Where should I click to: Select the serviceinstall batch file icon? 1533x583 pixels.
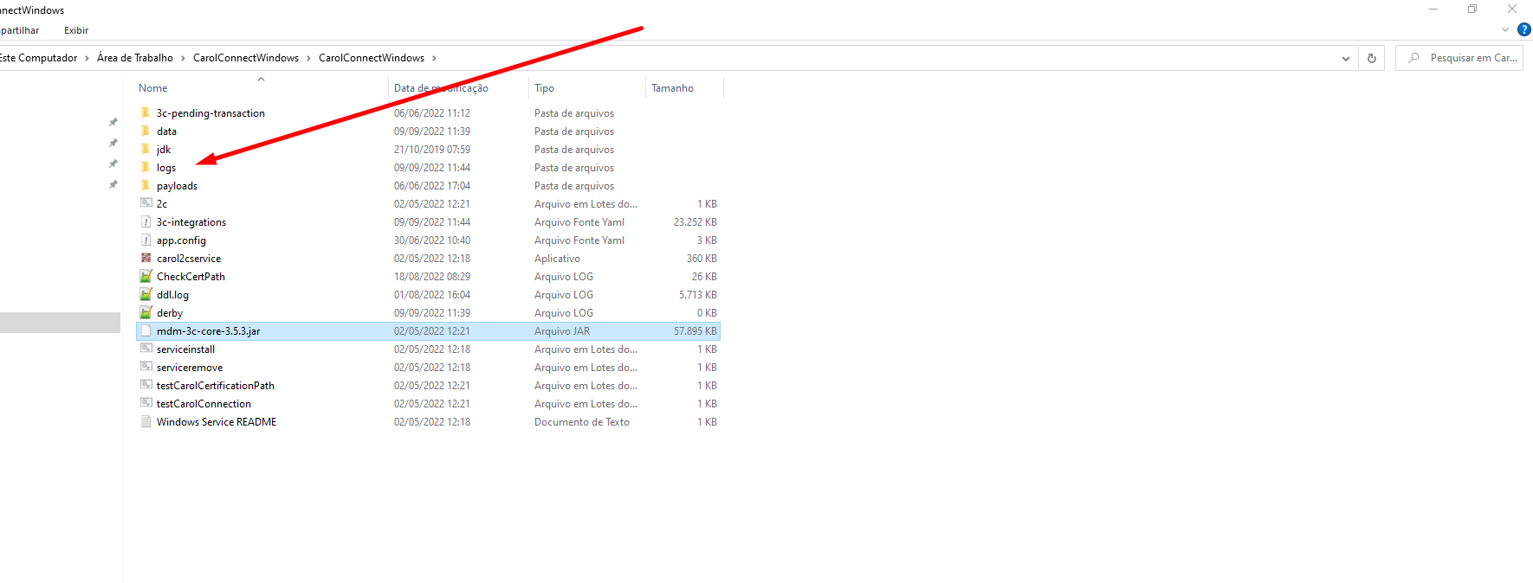pos(146,349)
